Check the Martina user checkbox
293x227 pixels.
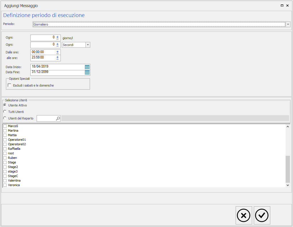tap(5, 131)
